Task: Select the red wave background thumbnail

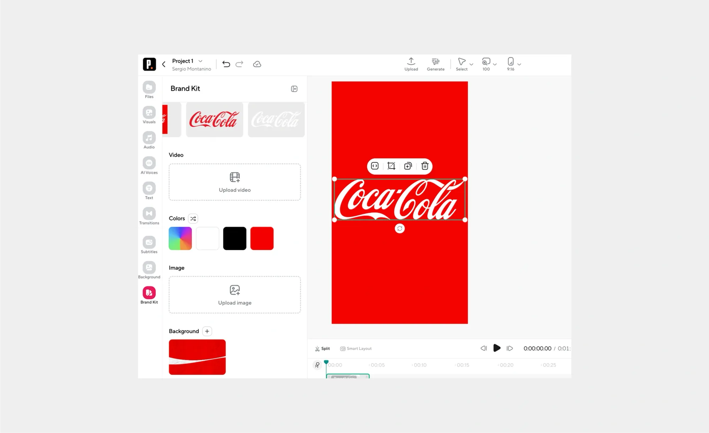Action: click(197, 357)
